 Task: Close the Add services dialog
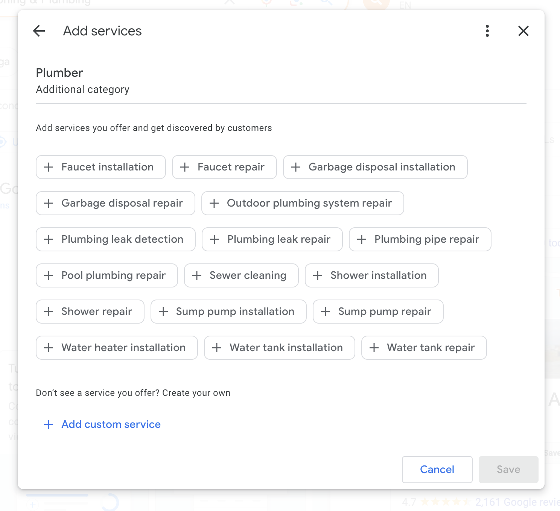[523, 31]
